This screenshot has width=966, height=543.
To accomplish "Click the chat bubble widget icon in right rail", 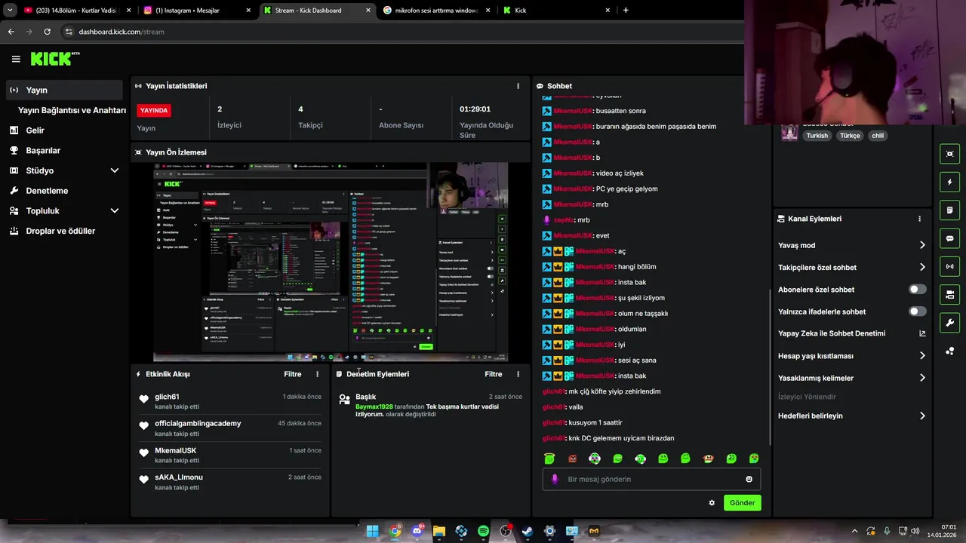I will coord(949,238).
